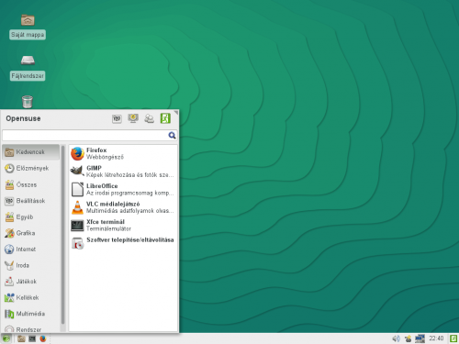Click the trash can desktop icon
The width and height of the screenshot is (459, 344).
coord(28,102)
